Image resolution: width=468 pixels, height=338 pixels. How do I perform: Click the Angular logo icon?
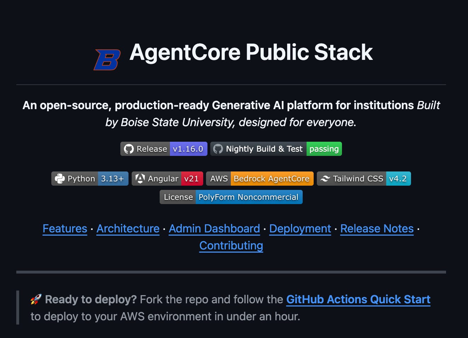(140, 179)
